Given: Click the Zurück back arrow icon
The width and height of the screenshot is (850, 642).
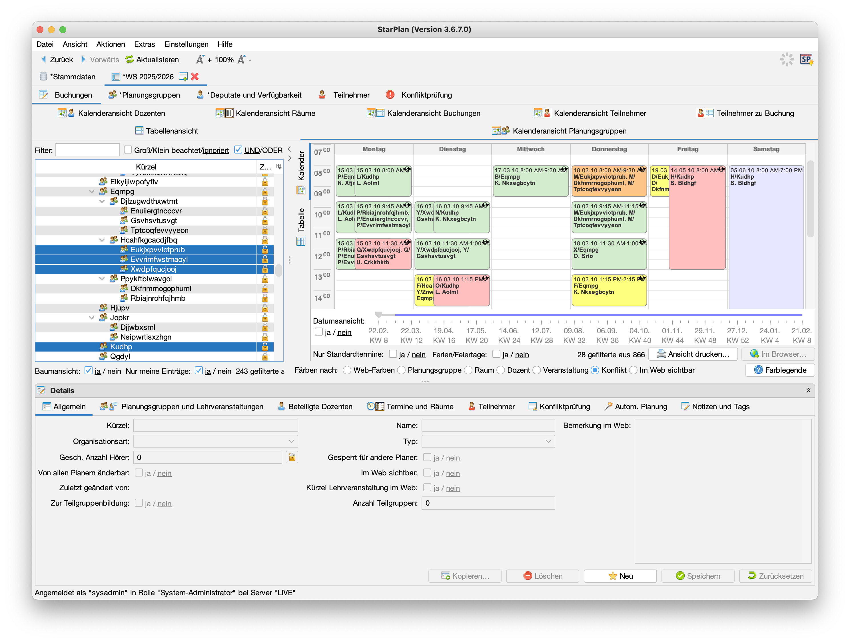Looking at the screenshot, I should coord(43,60).
